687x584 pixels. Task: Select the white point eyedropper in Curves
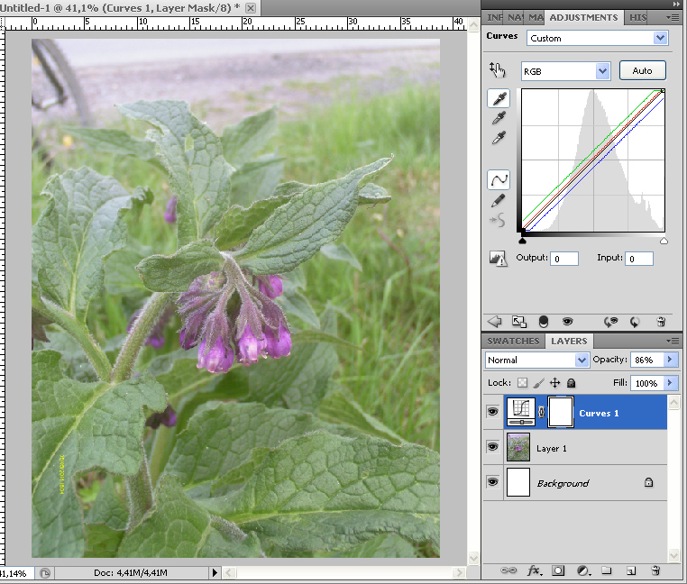pos(498,138)
